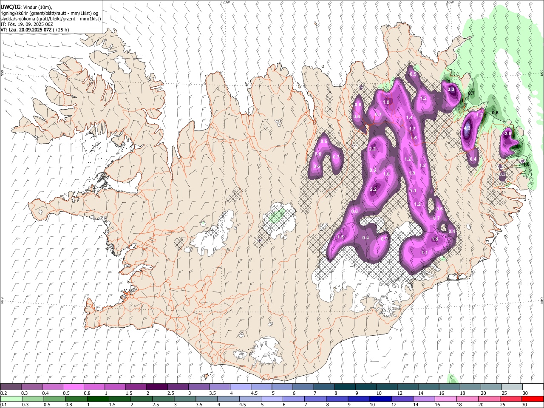The image size is (544, 408).
Task: Click the '15W' longitude label
Action: click(x=450, y=2)
